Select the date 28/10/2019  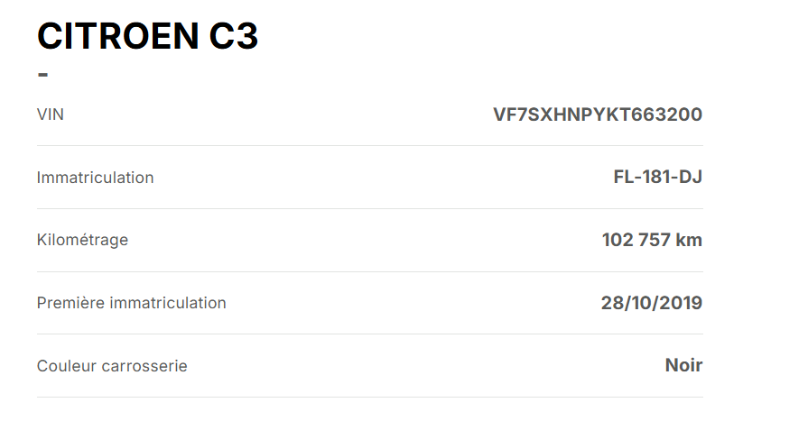pyautogui.click(x=651, y=303)
